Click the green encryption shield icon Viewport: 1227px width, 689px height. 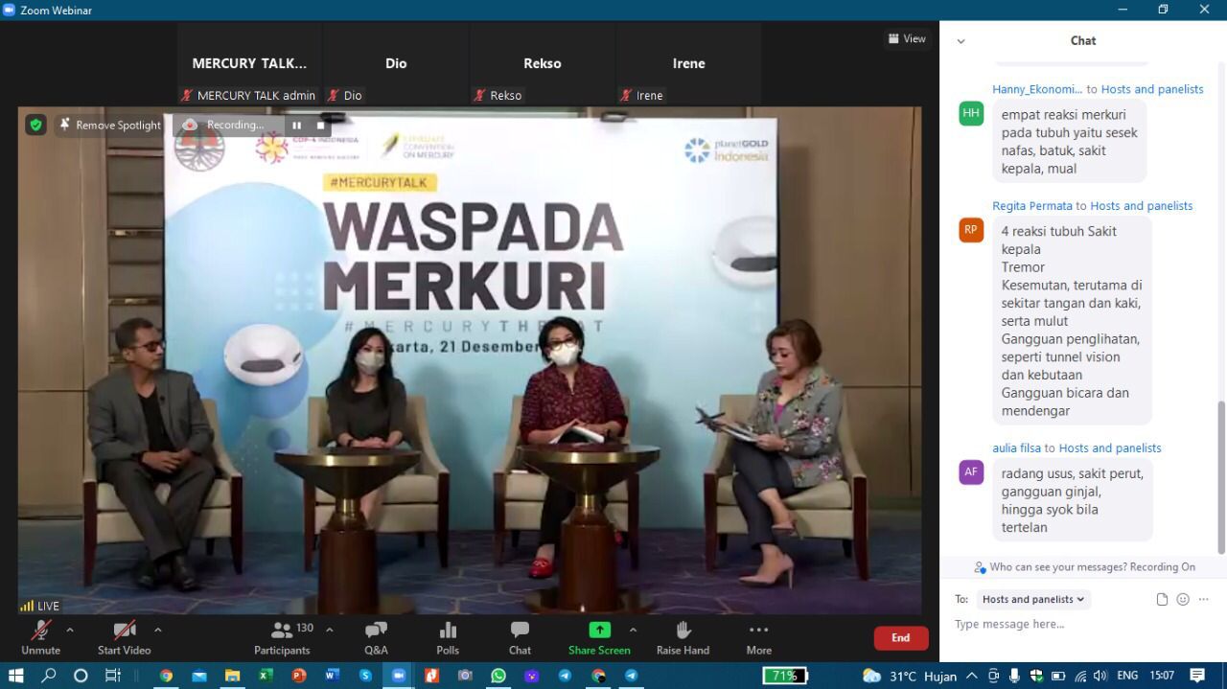pyautogui.click(x=35, y=125)
